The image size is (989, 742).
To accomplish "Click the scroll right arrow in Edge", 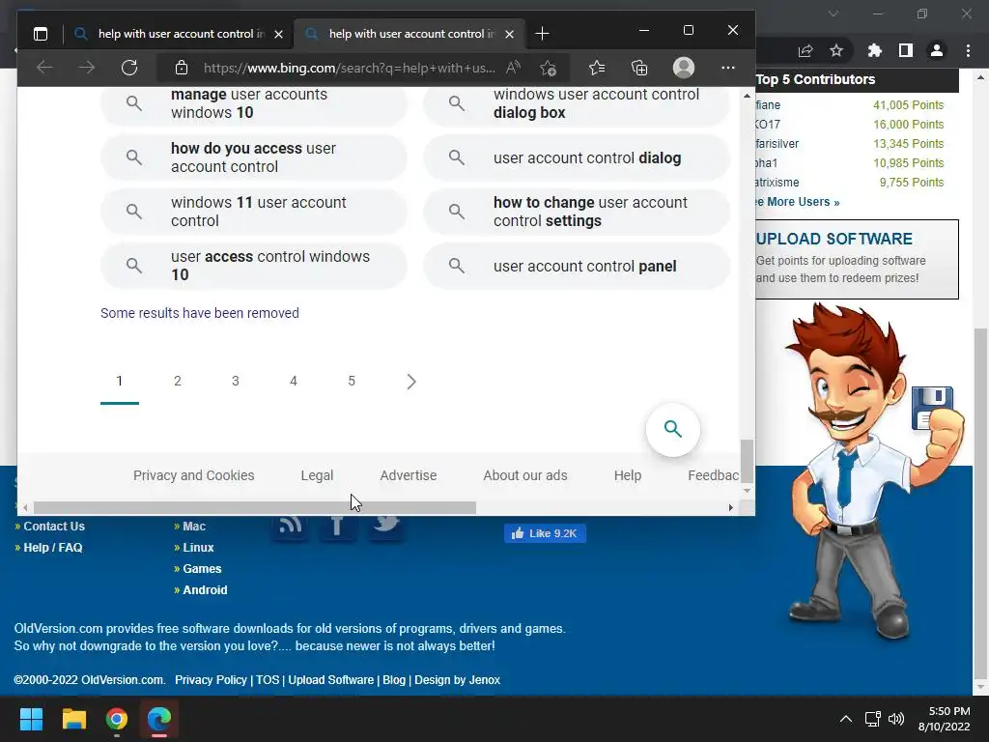I will click(730, 507).
